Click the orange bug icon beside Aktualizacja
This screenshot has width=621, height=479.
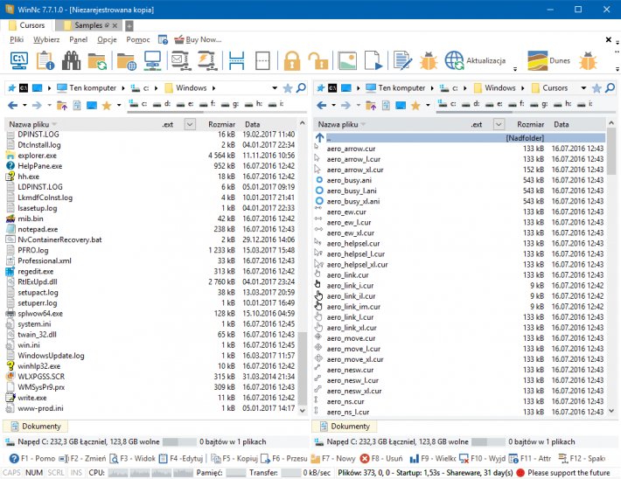pyautogui.click(x=429, y=60)
